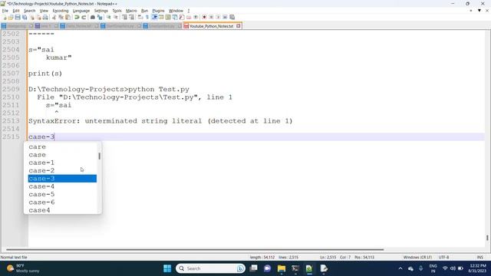Click the Print toolbar icon
This screenshot has height=276, width=491.
[x=45, y=17]
